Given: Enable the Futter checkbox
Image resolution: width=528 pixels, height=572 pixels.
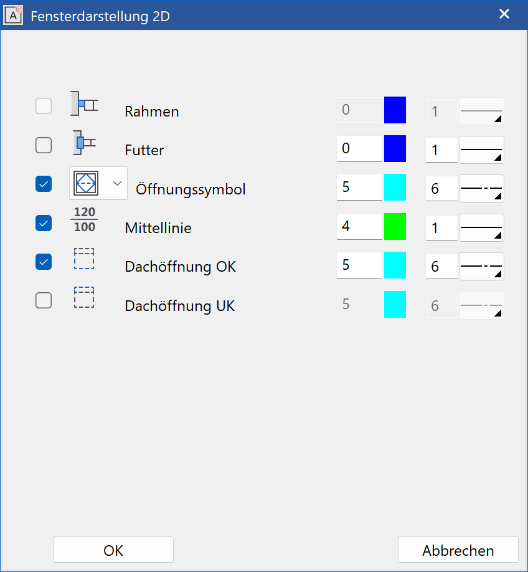Looking at the screenshot, I should pos(44,145).
